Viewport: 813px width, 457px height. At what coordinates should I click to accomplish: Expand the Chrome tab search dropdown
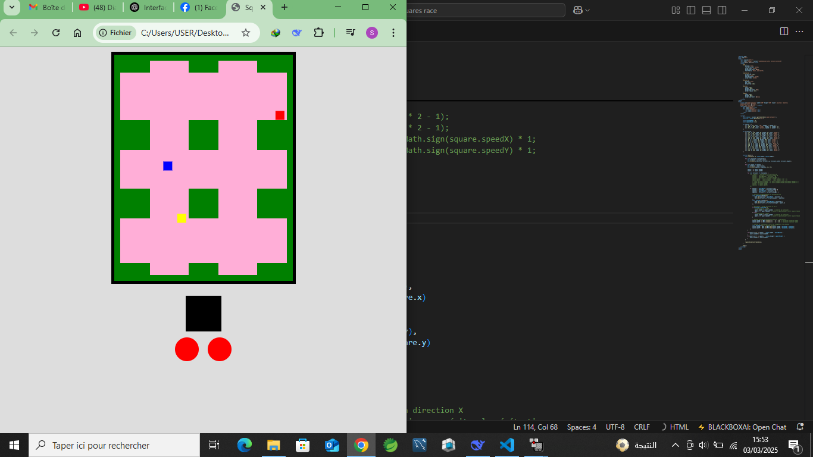click(11, 7)
